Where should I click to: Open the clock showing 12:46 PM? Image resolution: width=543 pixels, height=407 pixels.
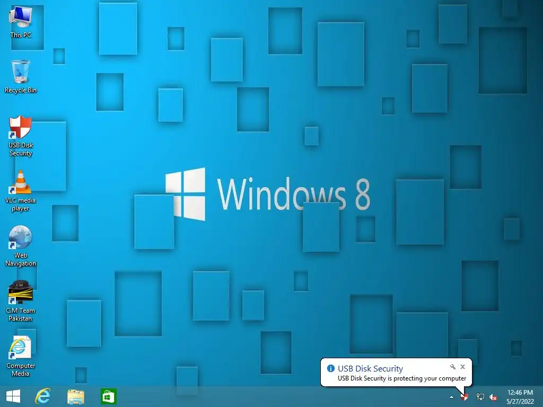pyautogui.click(x=520, y=397)
